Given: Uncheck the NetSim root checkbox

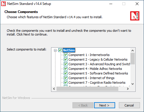Looking at the screenshot, I should [x=60, y=50].
